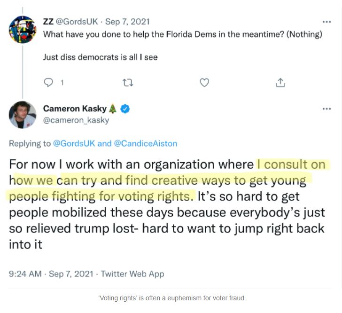Retweet the ZZ tweet
Screen dimensions: 342x313
coord(127,83)
